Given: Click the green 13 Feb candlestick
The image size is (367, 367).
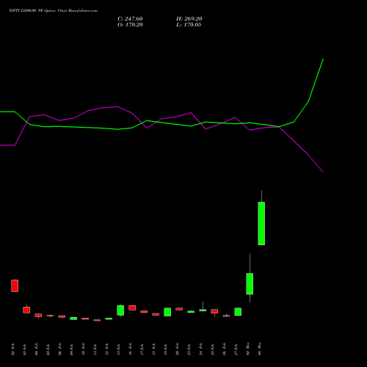Looking at the screenshot, I should point(120,310).
